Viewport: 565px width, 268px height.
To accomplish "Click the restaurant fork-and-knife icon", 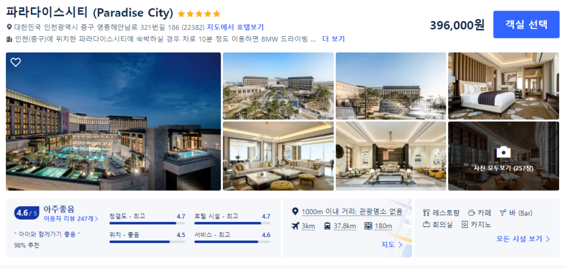I will click(426, 213).
